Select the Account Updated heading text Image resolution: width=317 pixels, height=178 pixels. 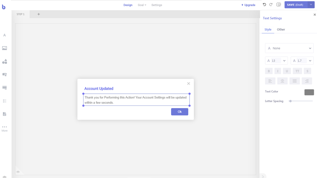99,89
